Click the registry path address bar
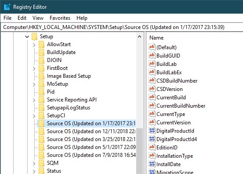Screen dimensions: 243x174 coord(122,27)
